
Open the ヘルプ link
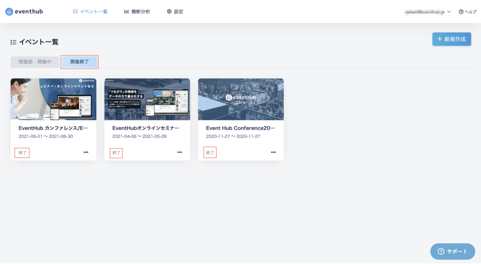point(467,12)
